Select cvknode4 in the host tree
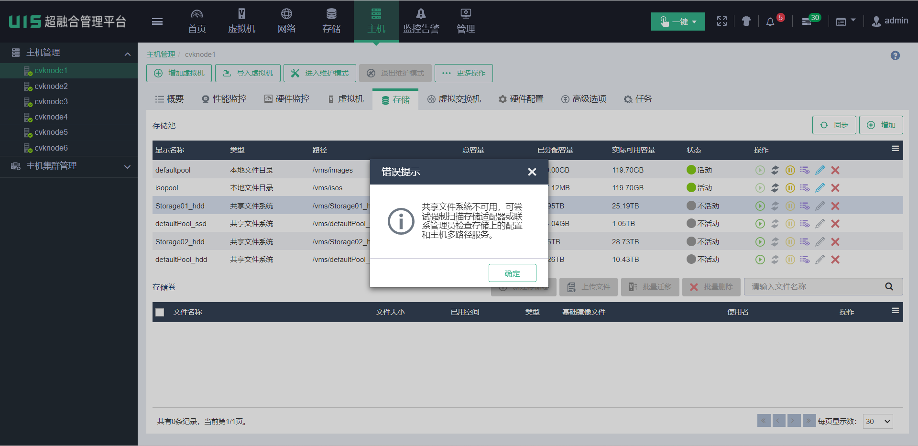 tap(51, 117)
